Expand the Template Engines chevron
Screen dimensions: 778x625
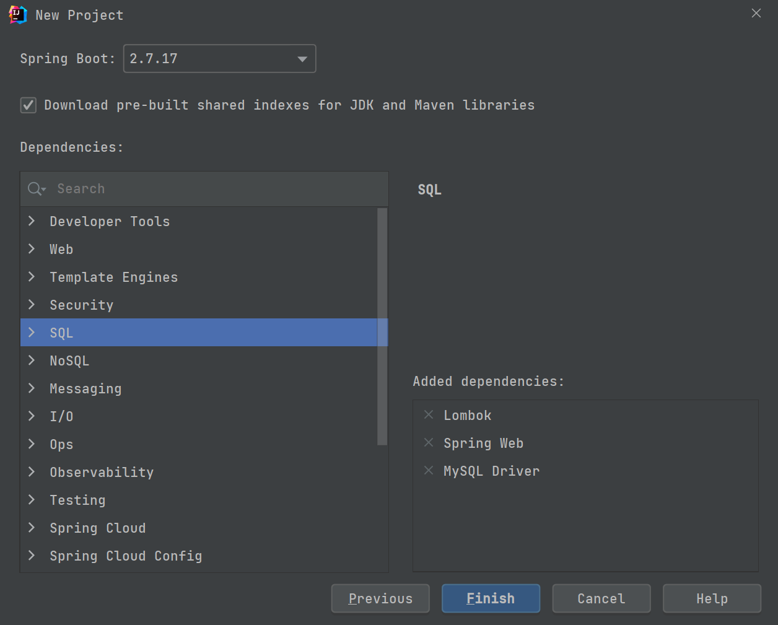[32, 277]
